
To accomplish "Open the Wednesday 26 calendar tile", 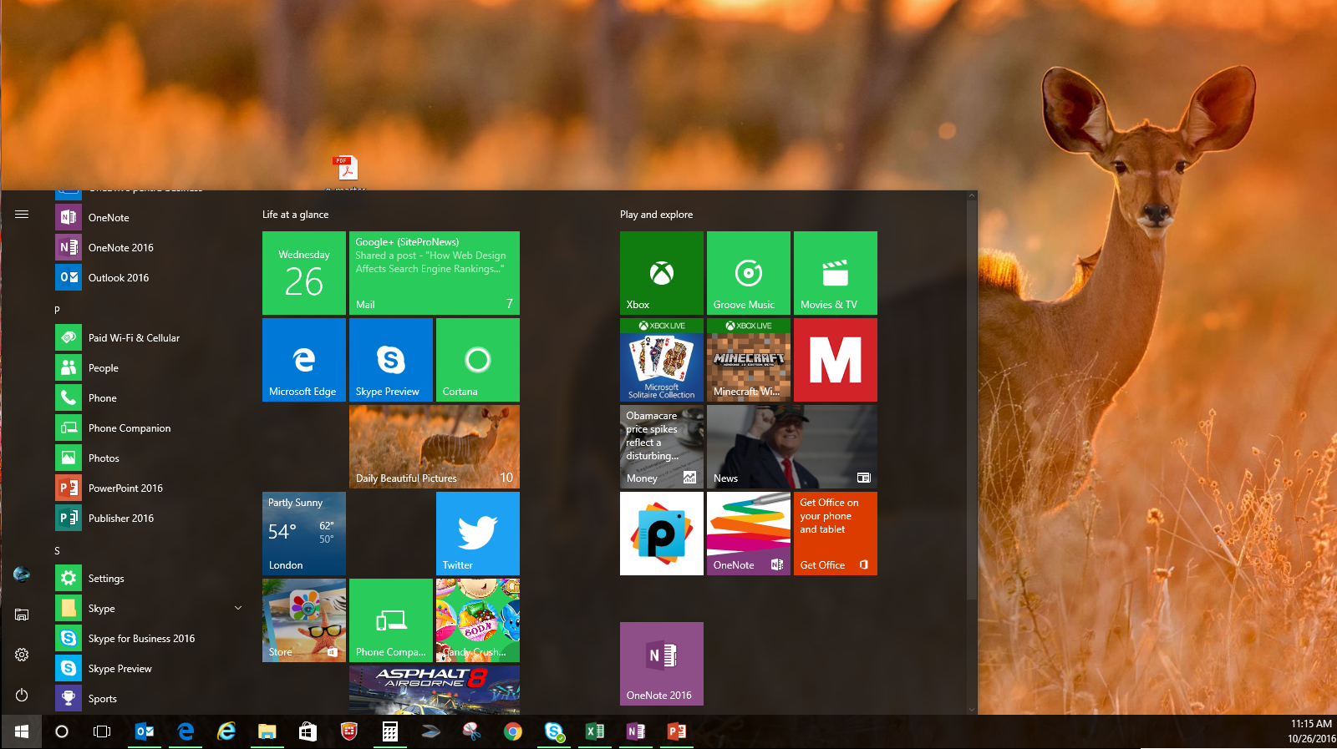I will coord(304,273).
